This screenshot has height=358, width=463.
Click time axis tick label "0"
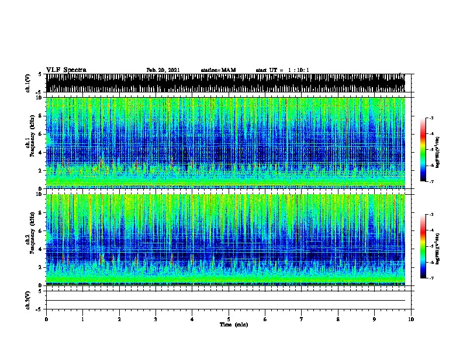pyautogui.click(x=46, y=319)
